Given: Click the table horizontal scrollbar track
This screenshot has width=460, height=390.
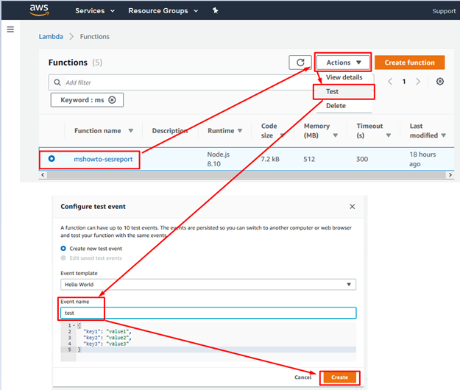Looking at the screenshot, I should click(x=247, y=175).
